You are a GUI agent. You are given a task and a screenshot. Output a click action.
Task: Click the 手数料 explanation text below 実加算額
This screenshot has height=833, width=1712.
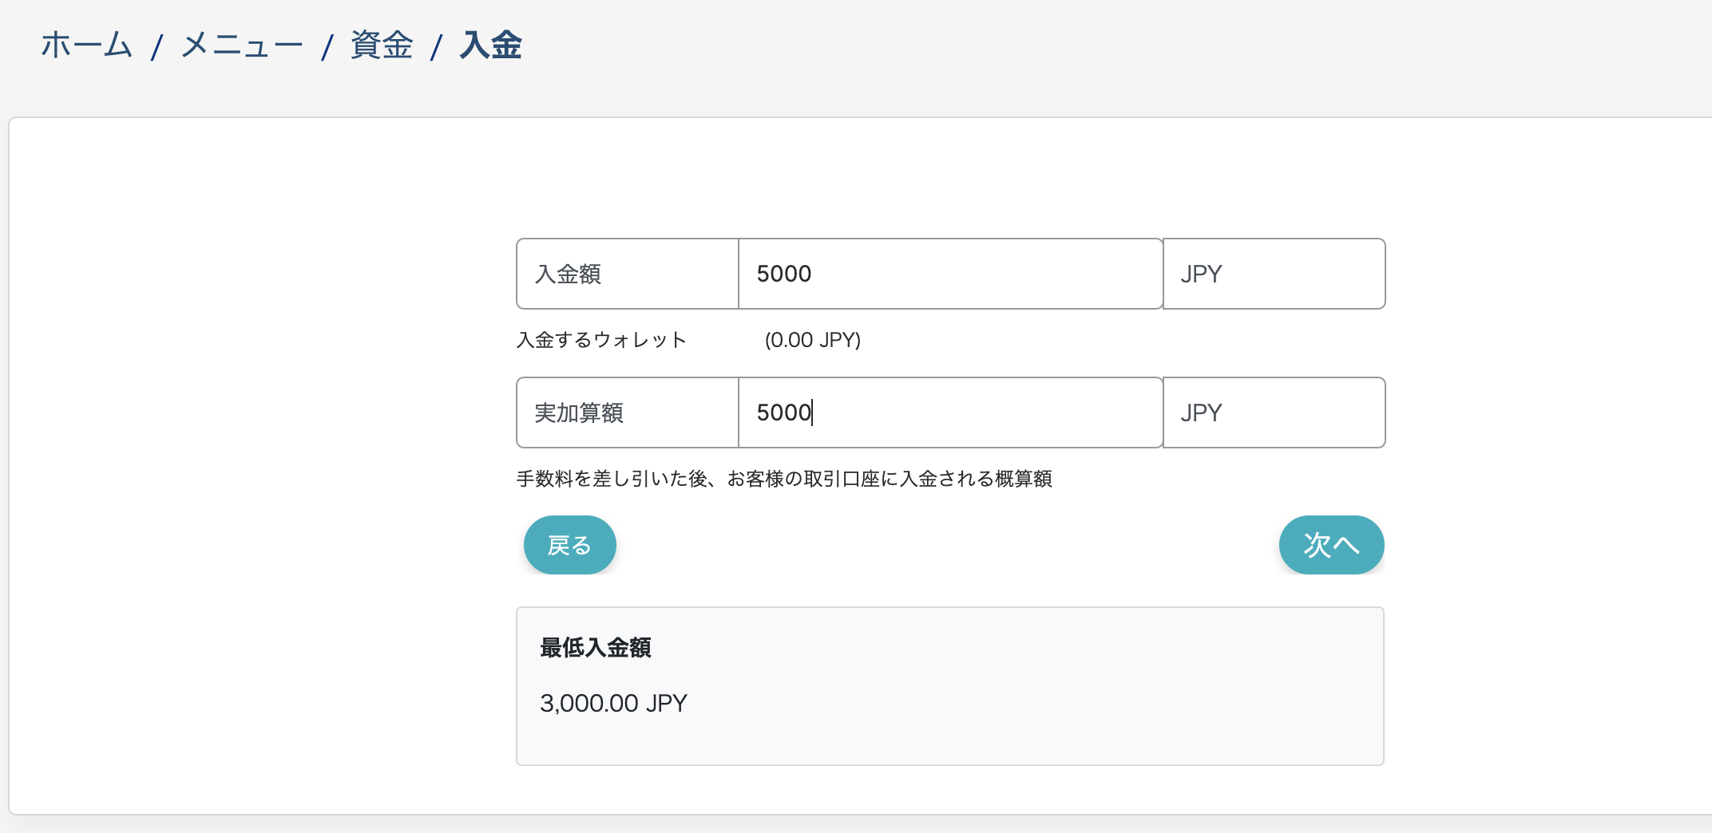coord(784,479)
